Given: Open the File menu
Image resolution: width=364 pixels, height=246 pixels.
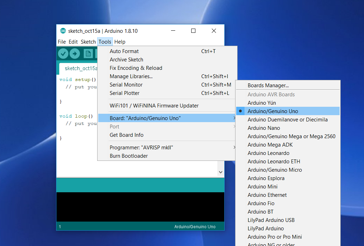Looking at the screenshot, I should click(x=62, y=42).
